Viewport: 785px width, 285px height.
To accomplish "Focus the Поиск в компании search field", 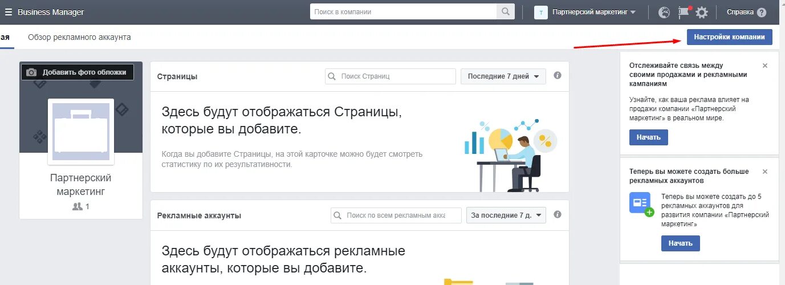I will (404, 12).
